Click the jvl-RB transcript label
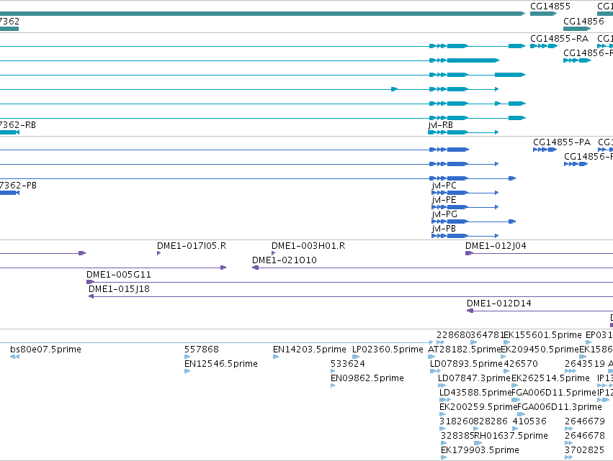613x461 pixels. pyautogui.click(x=441, y=125)
